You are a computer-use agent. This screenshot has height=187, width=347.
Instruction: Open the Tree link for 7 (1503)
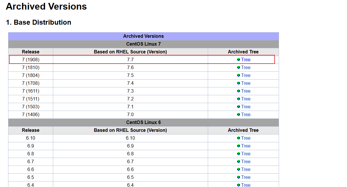pyautogui.click(x=246, y=107)
